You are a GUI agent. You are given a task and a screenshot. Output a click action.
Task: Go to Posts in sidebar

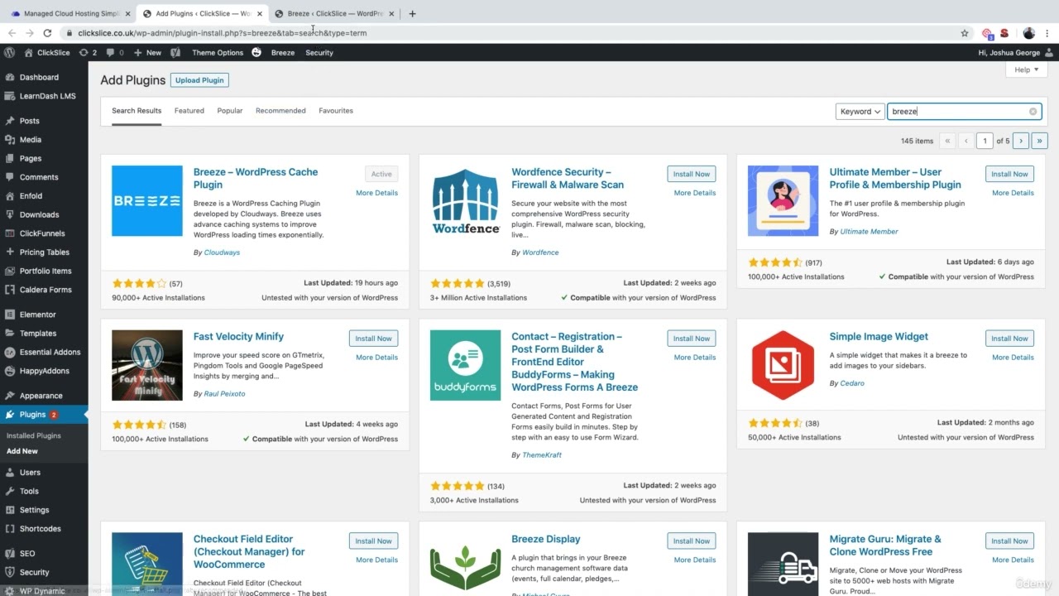(x=29, y=121)
